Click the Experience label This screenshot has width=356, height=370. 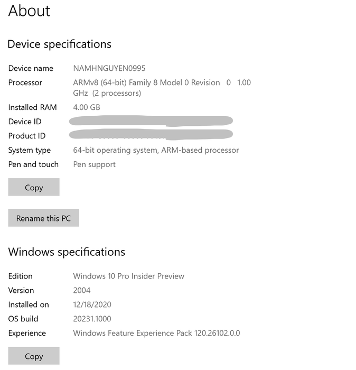(27, 333)
